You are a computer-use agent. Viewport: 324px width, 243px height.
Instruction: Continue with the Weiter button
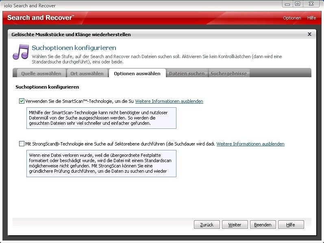pyautogui.click(x=235, y=225)
